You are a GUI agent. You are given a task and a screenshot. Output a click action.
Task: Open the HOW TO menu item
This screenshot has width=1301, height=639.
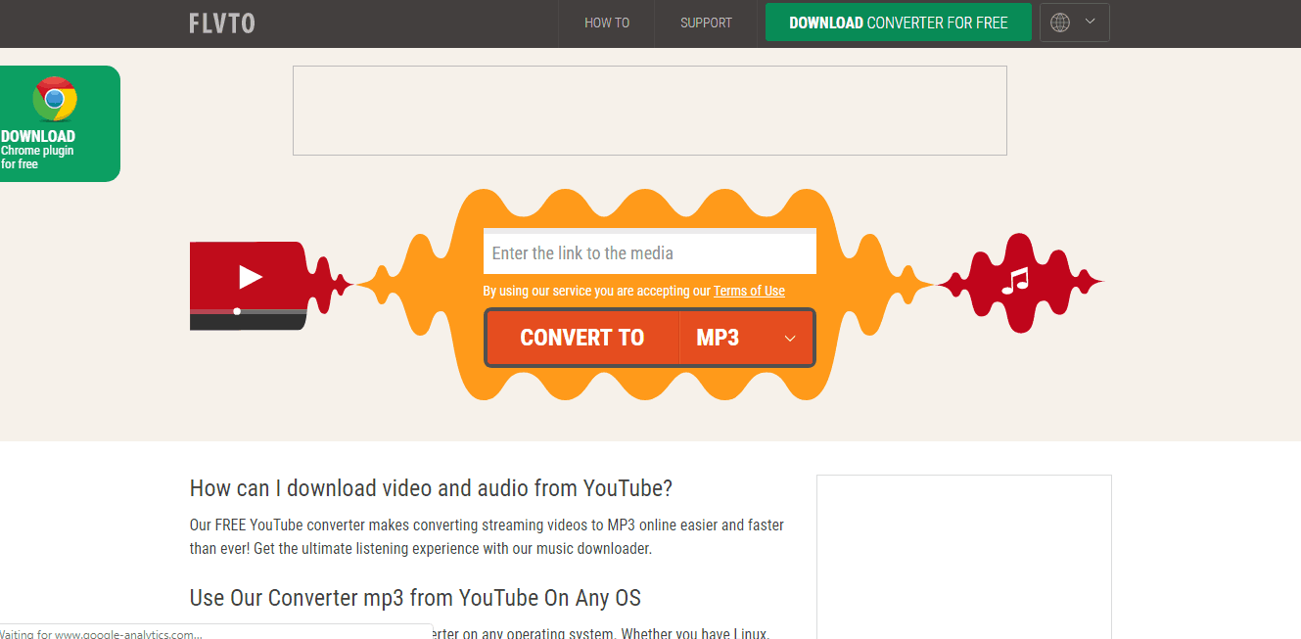pos(607,23)
